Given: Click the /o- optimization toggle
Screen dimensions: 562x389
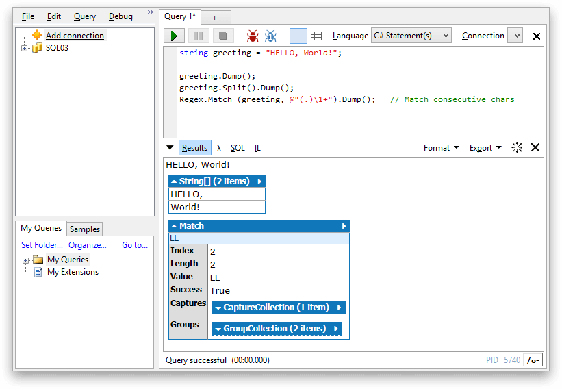Looking at the screenshot, I should pyautogui.click(x=533, y=360).
